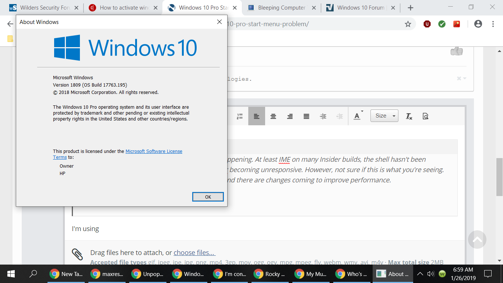Screen dimensions: 503x283
Task: Increase the text indent
Action: click(323, 116)
